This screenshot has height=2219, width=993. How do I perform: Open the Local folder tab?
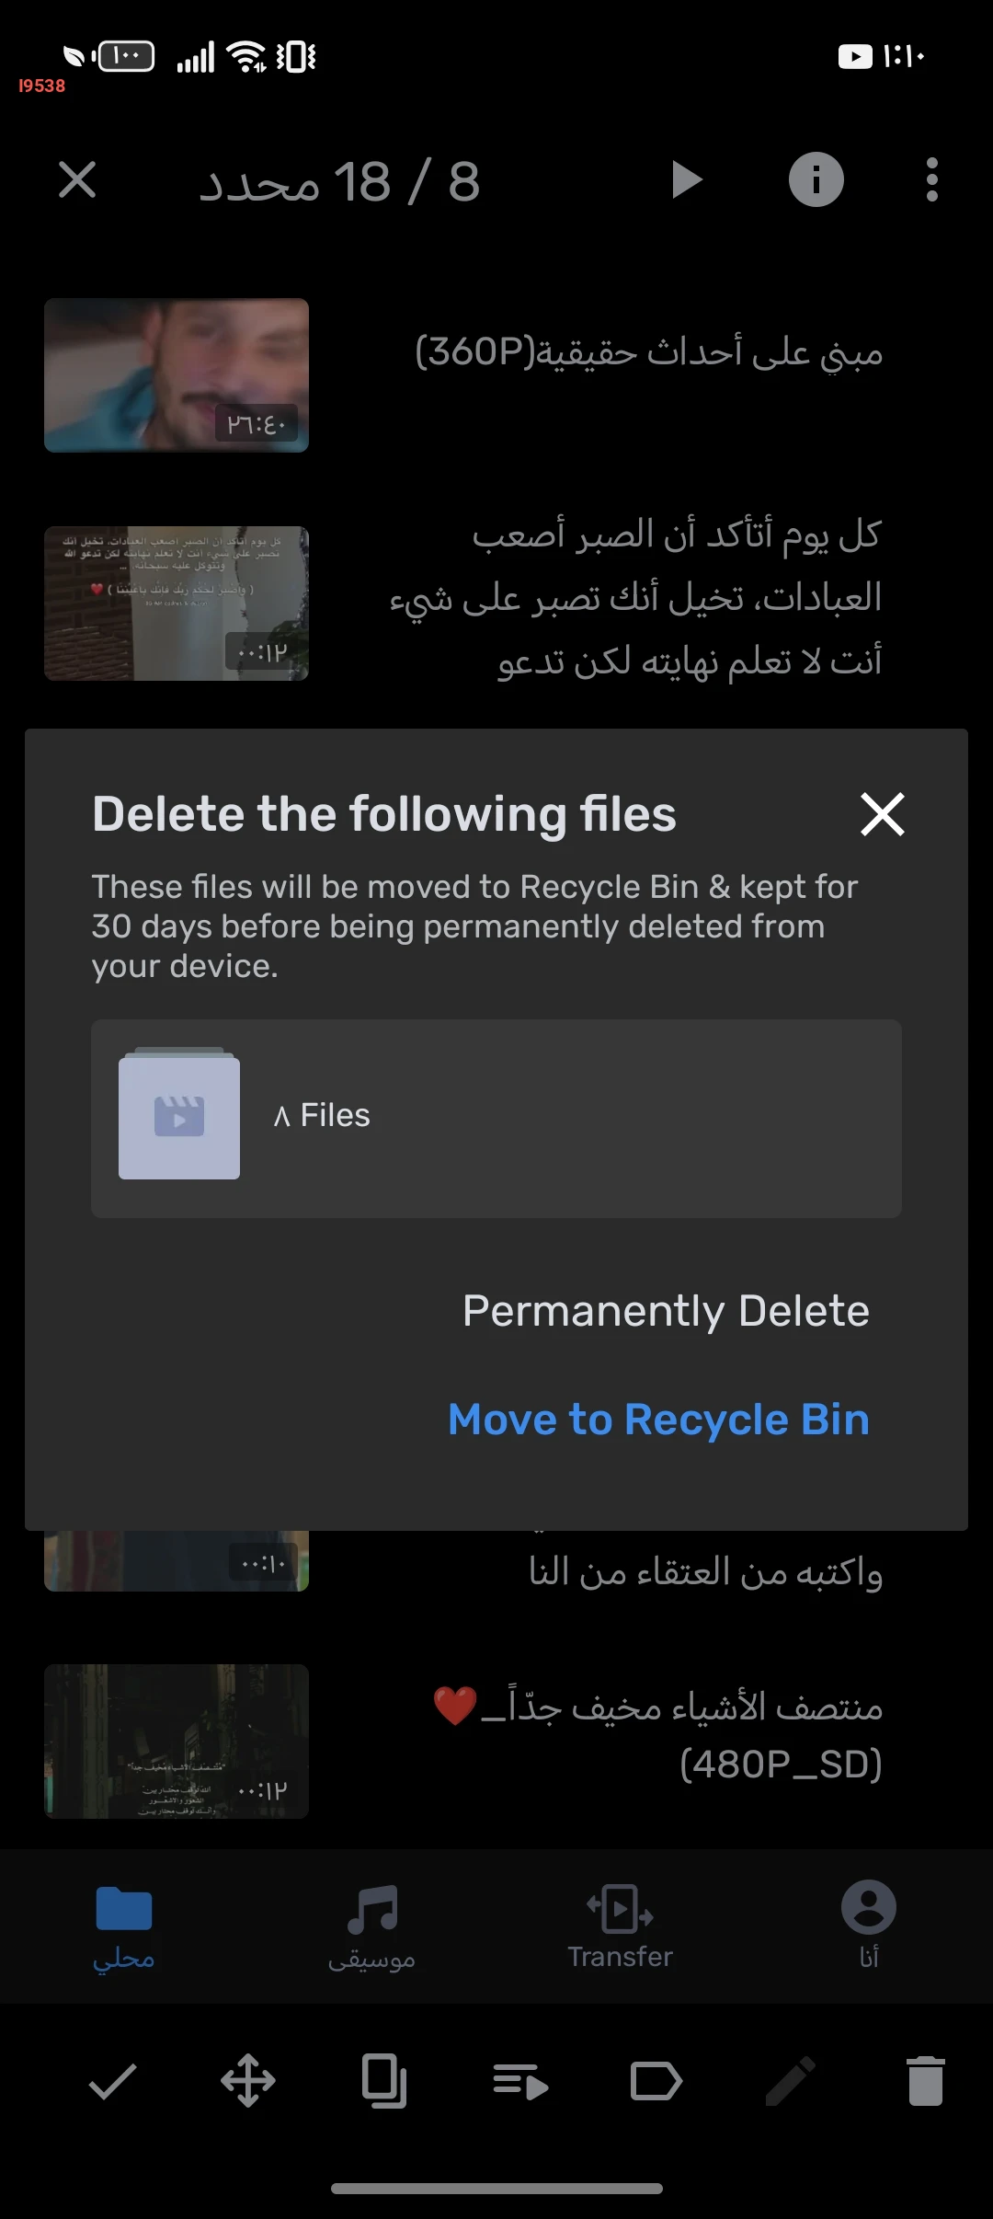[x=123, y=1925]
